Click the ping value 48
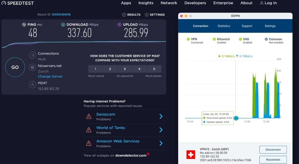 [x=33, y=33]
